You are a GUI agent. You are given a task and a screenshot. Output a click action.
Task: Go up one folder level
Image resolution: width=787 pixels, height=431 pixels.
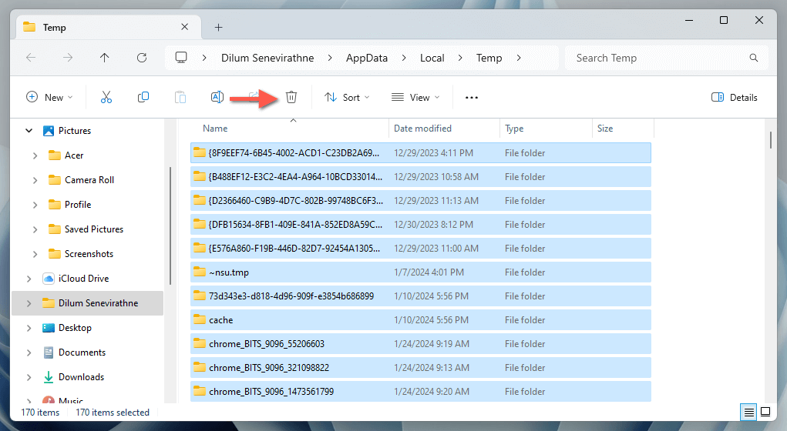pyautogui.click(x=105, y=58)
